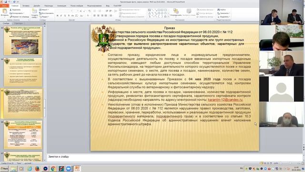Click Преобразовать в SmartArt

(x=132, y=17)
